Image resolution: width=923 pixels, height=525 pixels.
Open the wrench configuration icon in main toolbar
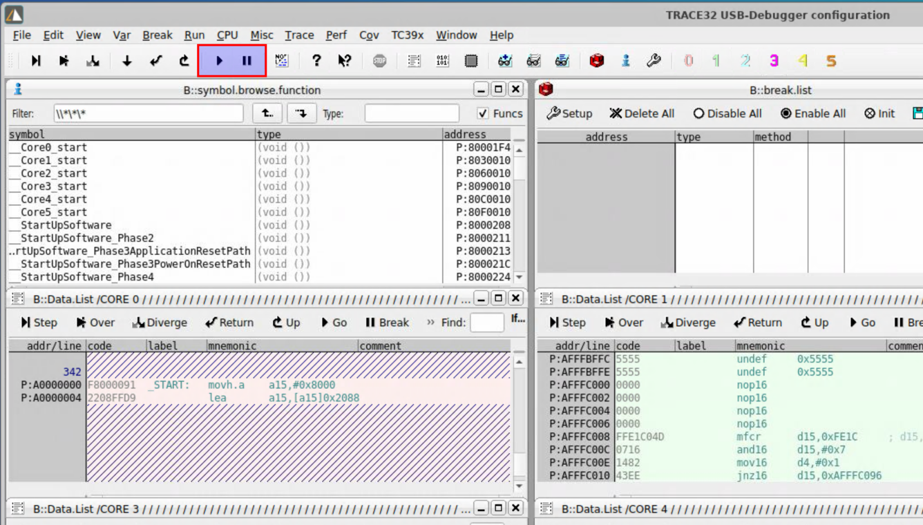coord(654,61)
